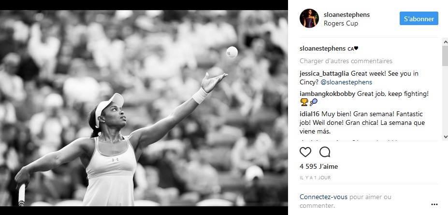Click the S'abonner follow button

(419, 18)
